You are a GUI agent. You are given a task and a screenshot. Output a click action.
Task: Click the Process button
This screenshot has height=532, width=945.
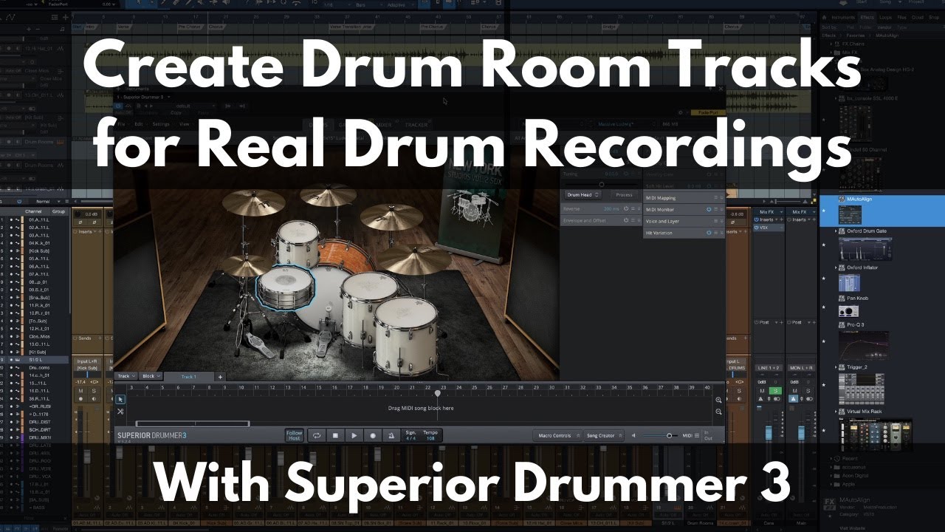[x=624, y=195]
